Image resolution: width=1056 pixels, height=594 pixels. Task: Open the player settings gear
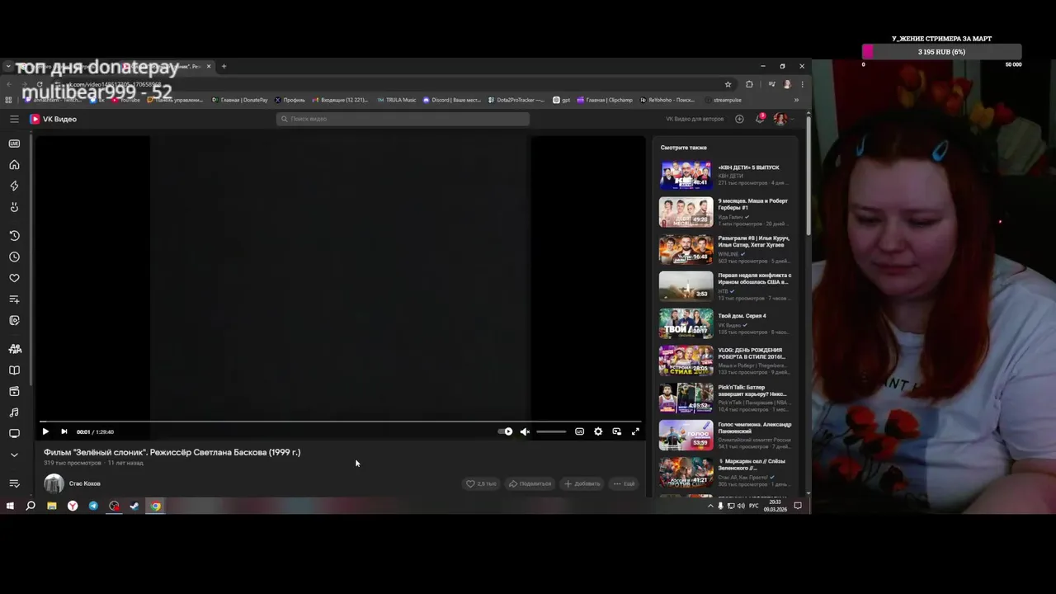pyautogui.click(x=598, y=431)
